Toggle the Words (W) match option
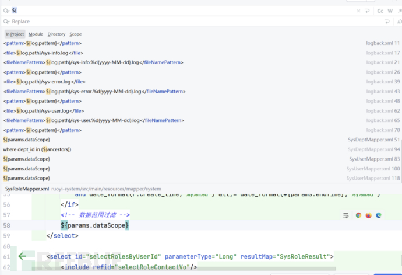 tap(390, 11)
